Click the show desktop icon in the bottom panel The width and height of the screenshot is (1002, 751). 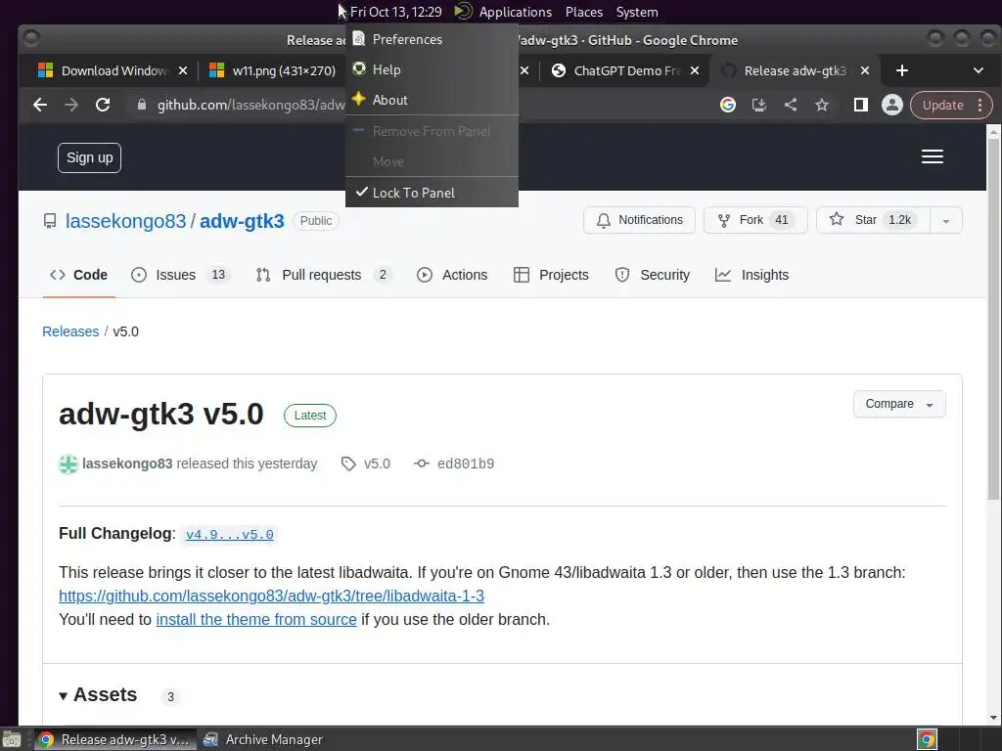coord(12,739)
